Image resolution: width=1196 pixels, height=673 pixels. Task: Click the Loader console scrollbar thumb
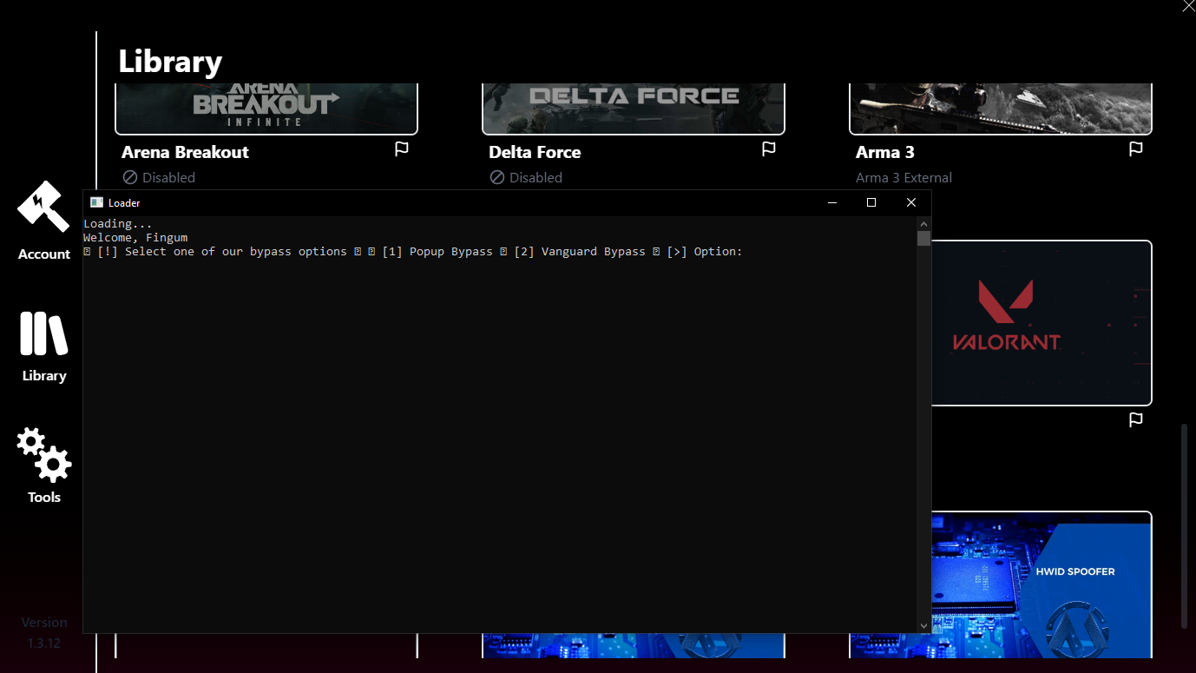(x=923, y=238)
